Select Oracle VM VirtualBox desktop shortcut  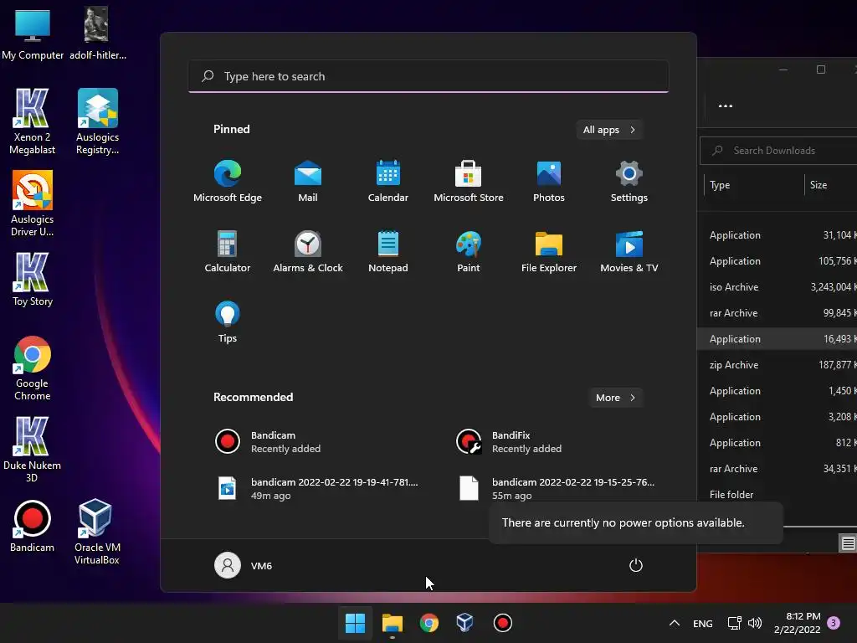pyautogui.click(x=97, y=532)
